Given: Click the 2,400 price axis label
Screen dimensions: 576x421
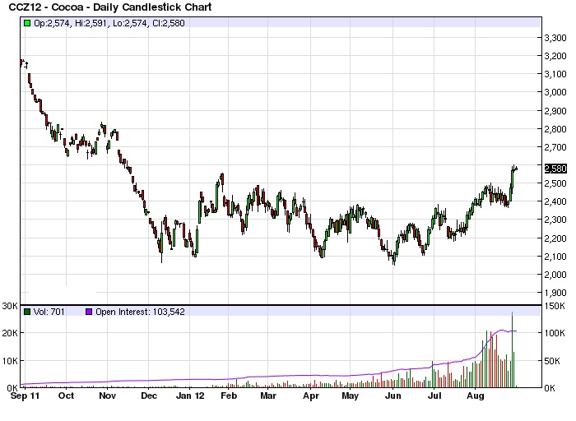Looking at the screenshot, I should tap(555, 201).
